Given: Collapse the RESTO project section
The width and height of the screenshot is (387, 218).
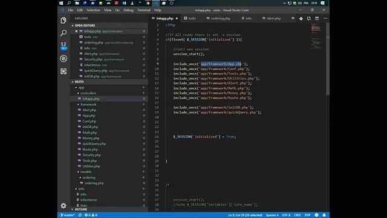Looking at the screenshot, I should pos(79,82).
